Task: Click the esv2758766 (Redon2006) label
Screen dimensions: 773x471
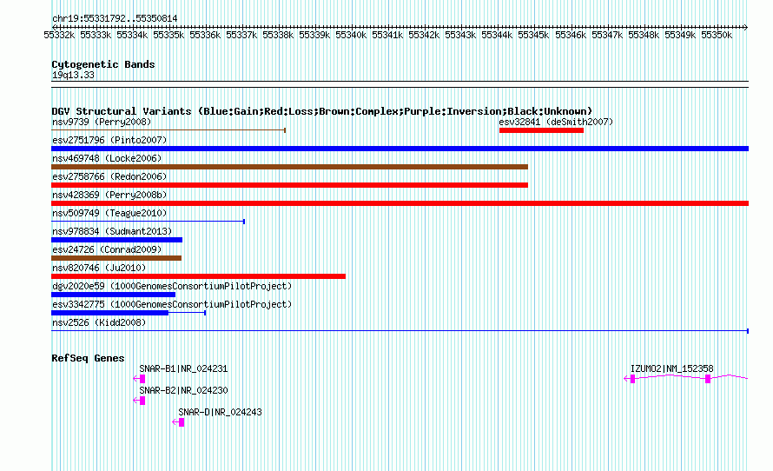Action: click(x=109, y=176)
